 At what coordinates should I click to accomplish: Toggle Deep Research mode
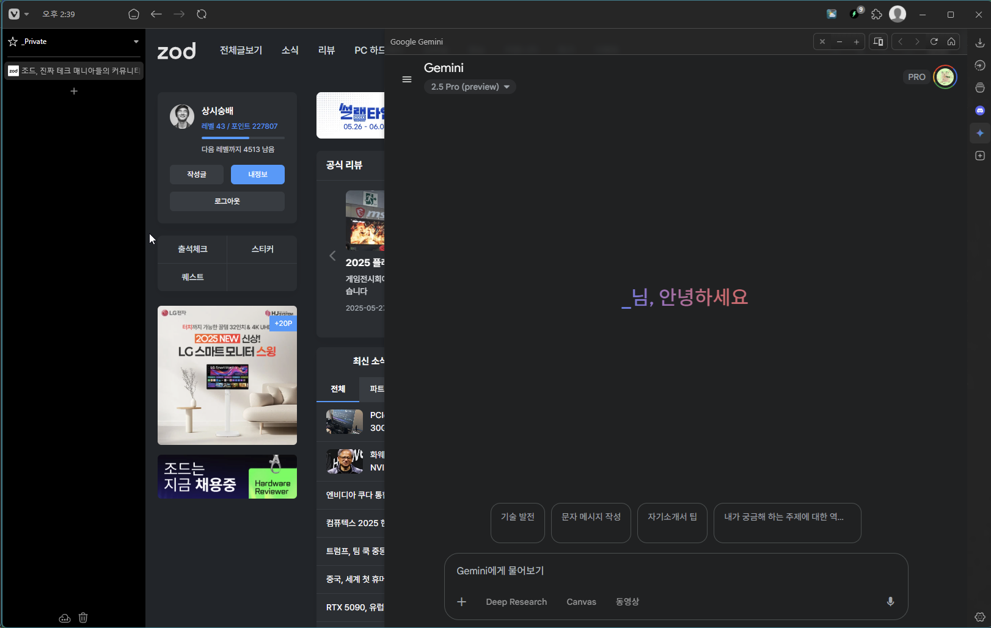516,602
